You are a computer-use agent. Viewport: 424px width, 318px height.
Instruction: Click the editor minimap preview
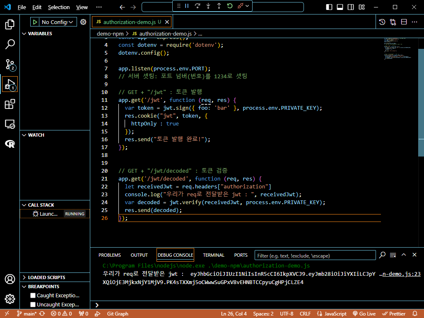[398, 49]
